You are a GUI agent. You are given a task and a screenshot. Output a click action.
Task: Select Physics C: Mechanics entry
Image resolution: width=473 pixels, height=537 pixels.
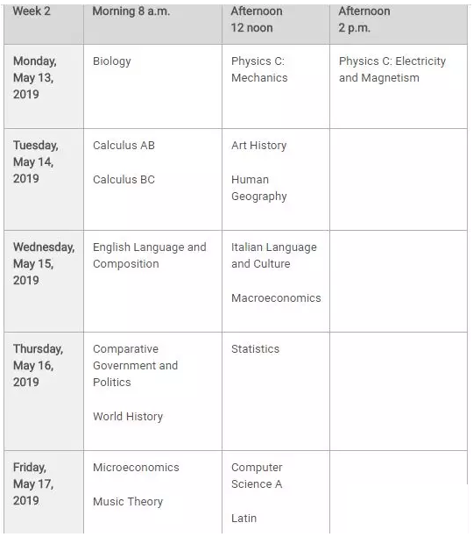pos(259,69)
